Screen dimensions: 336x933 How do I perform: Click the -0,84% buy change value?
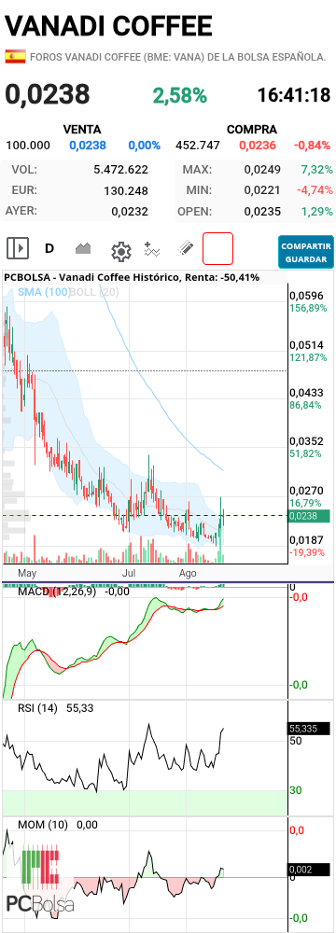312,146
